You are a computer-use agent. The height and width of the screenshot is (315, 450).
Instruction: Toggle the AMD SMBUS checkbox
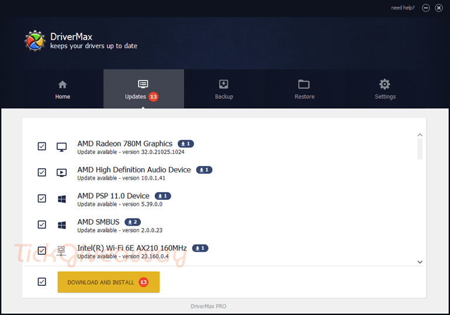point(42,224)
